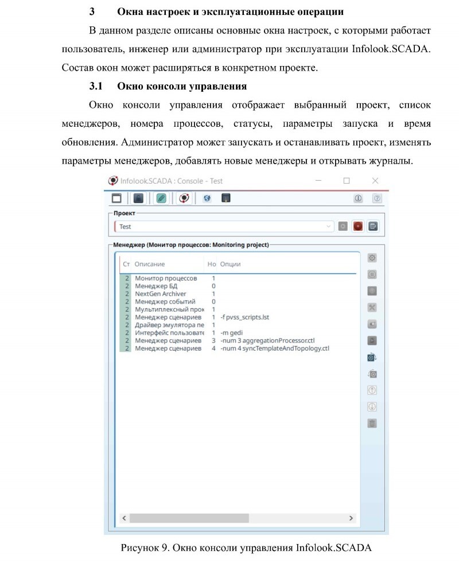The width and height of the screenshot is (459, 563).
Task: Click the gray rotate-manager icon
Action: (372, 374)
